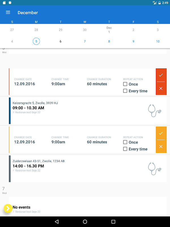Enable 'Every time' in the red event panel

tap(125, 91)
